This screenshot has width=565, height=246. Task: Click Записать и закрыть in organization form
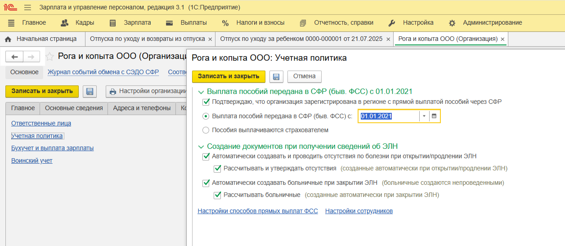[x=42, y=91]
